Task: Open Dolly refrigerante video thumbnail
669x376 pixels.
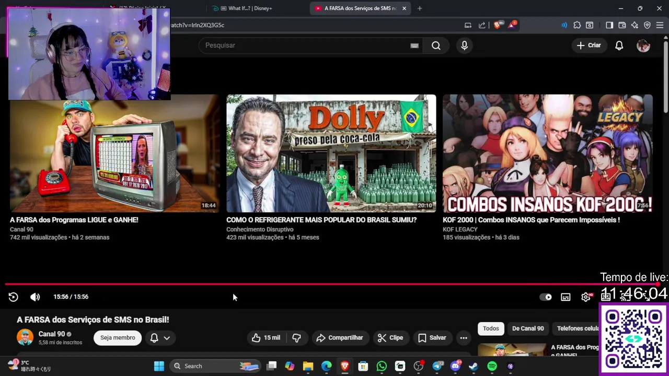Action: 331,153
